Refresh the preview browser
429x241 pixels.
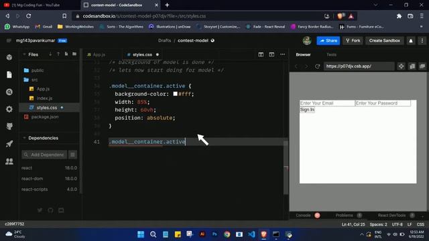(x=317, y=66)
